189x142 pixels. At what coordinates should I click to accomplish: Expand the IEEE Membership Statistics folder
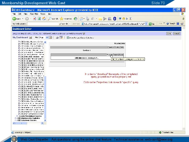15,118
